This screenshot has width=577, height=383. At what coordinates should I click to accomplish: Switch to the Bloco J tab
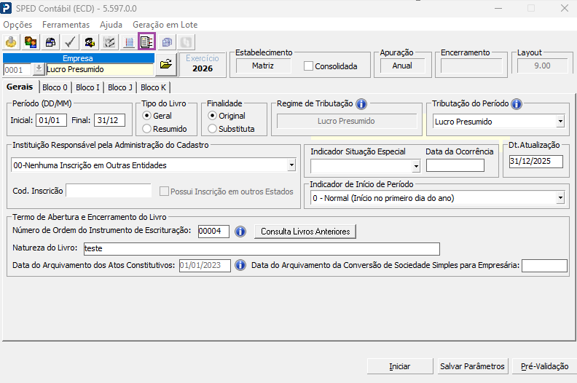coord(120,87)
